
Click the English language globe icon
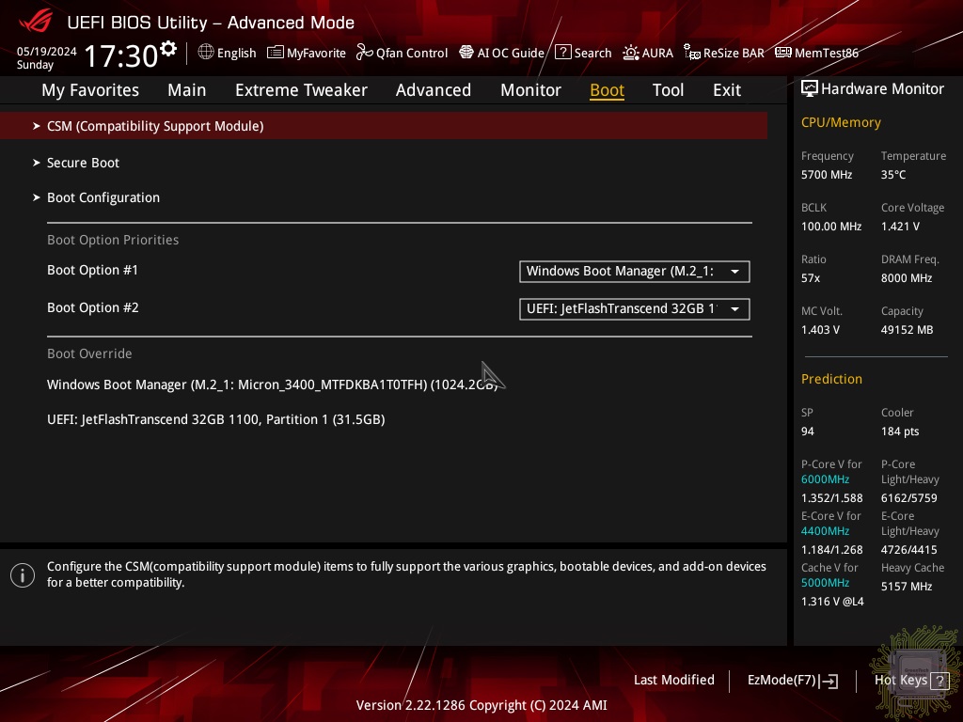(x=206, y=53)
